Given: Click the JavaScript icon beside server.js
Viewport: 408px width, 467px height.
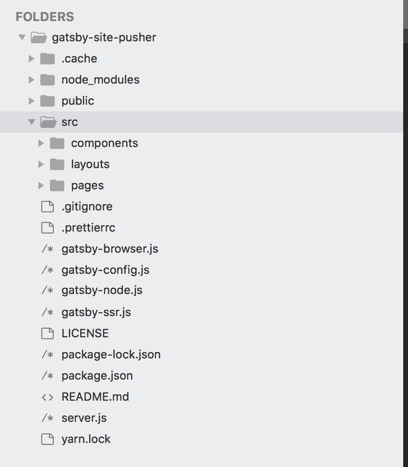Looking at the screenshot, I should tap(48, 418).
